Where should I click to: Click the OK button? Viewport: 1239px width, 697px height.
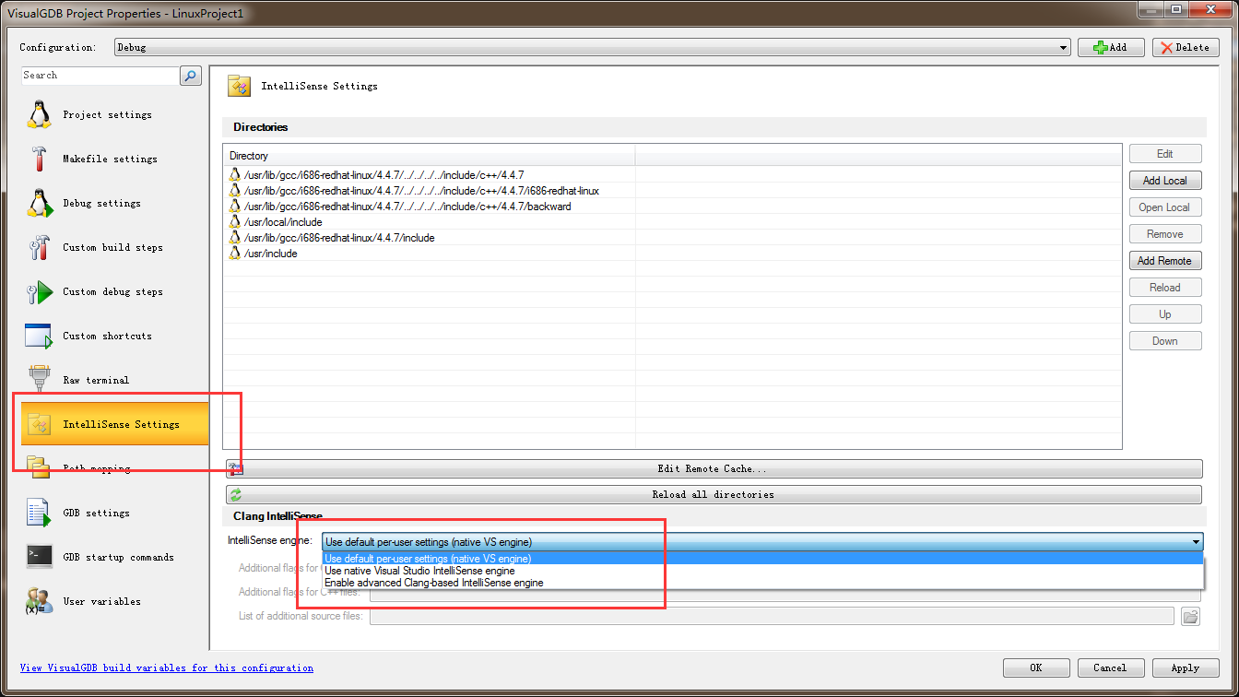(x=1036, y=667)
